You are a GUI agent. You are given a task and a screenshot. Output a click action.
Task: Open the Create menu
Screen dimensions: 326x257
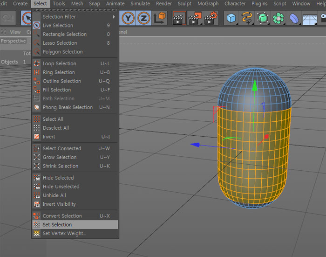20,4
